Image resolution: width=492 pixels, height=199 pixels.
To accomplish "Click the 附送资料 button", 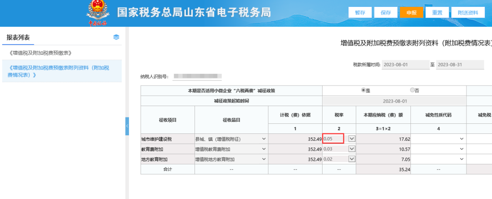I will pos(468,13).
